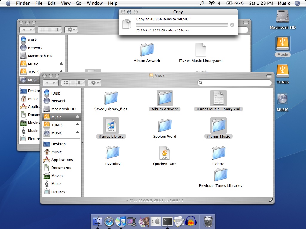
Task: Eject the TUNES volume in front sidebar
Action: click(78, 125)
